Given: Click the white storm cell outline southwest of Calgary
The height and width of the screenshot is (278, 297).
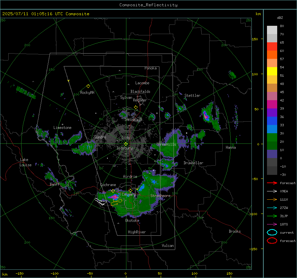Looking at the screenshot, I should (x=101, y=201).
